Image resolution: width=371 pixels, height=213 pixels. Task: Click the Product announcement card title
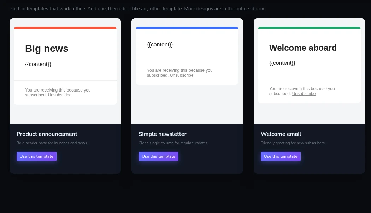[47, 134]
